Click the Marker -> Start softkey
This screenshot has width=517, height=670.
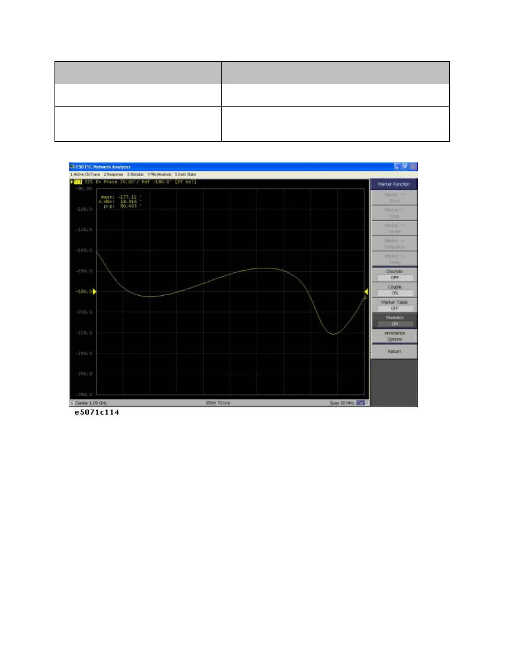tap(394, 198)
